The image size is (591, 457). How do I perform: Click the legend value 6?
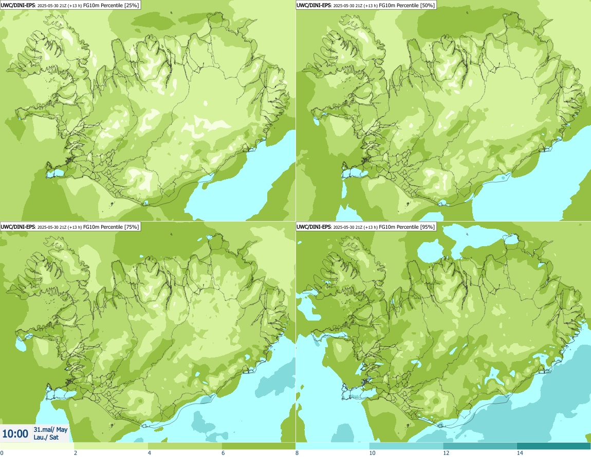click(x=223, y=453)
